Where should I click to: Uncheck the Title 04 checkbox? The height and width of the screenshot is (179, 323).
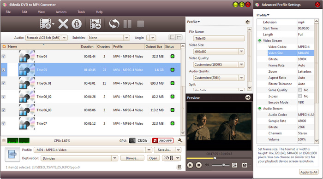4,56
